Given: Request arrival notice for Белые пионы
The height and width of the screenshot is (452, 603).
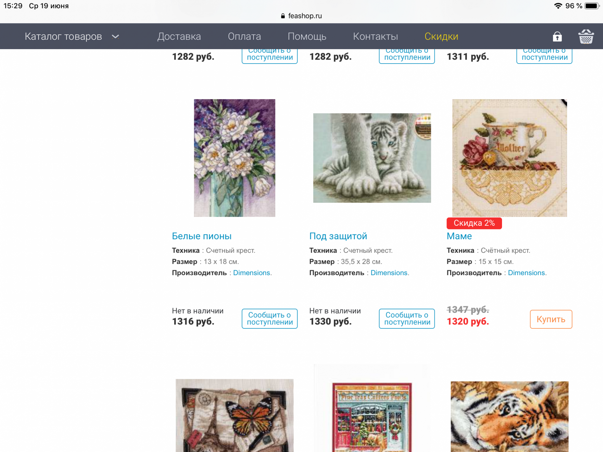Looking at the screenshot, I should pos(270,319).
